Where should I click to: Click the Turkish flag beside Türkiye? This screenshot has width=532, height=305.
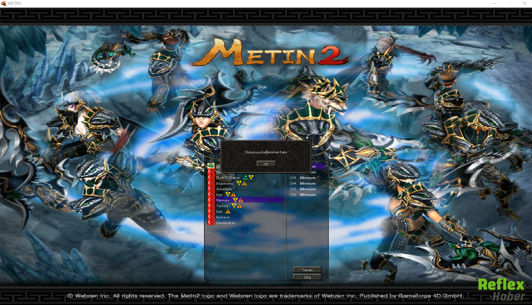tap(211, 206)
